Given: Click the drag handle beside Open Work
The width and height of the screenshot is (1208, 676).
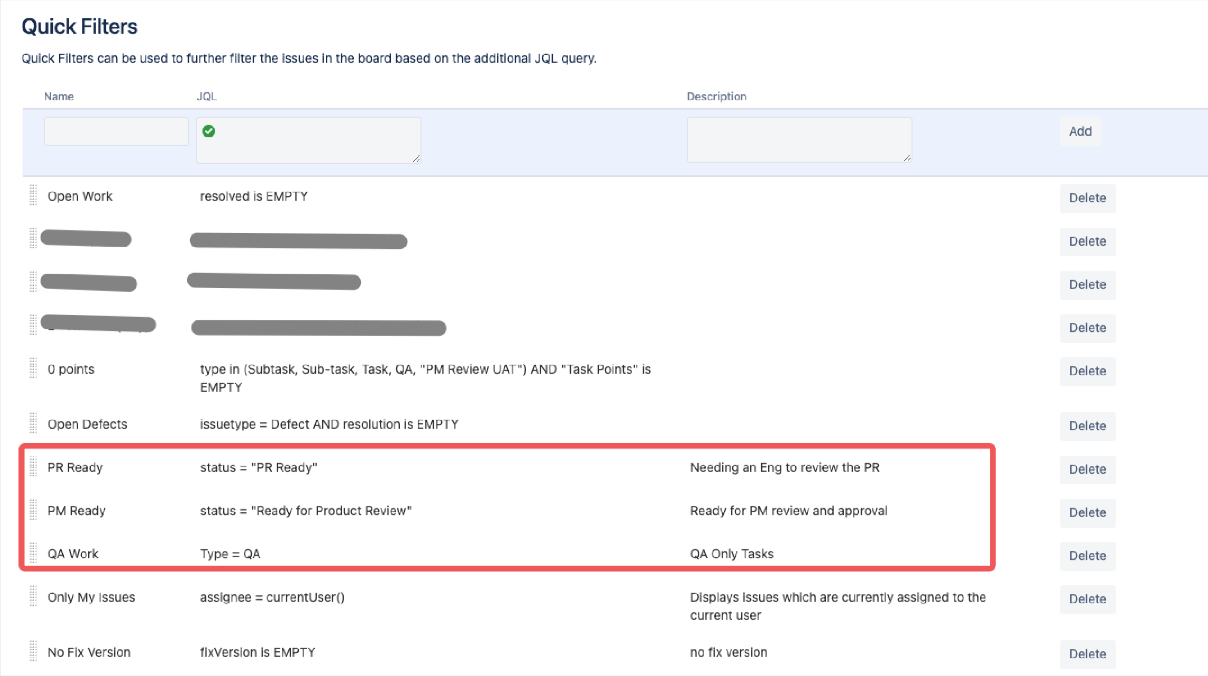Looking at the screenshot, I should tap(33, 195).
